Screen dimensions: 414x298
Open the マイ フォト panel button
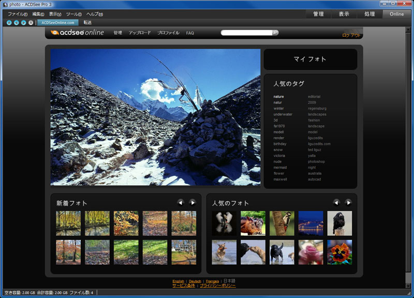(x=310, y=59)
